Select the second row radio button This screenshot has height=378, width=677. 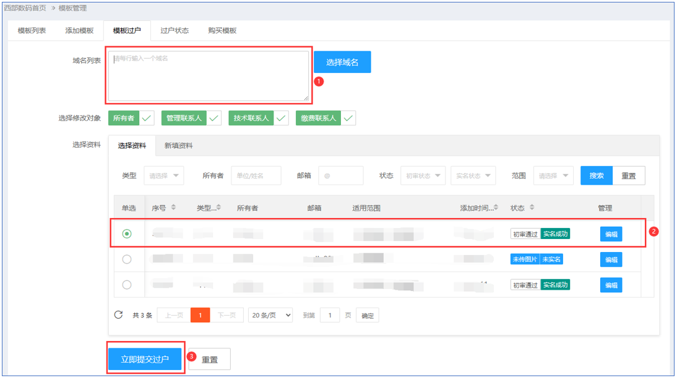point(127,259)
